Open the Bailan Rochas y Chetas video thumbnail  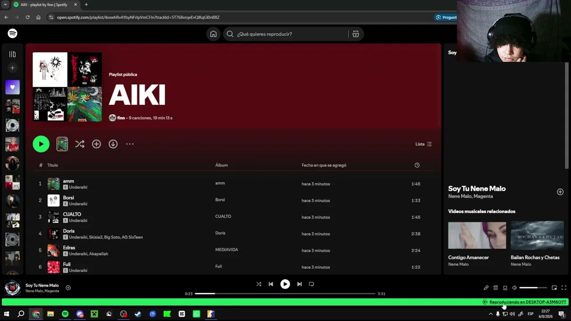pyautogui.click(x=537, y=235)
